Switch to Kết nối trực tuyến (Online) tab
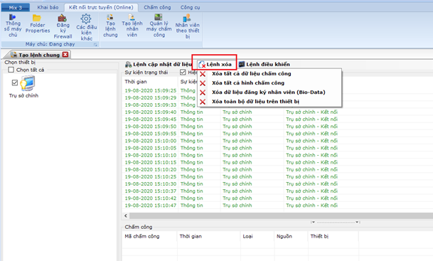The width and height of the screenshot is (433, 261). click(101, 7)
